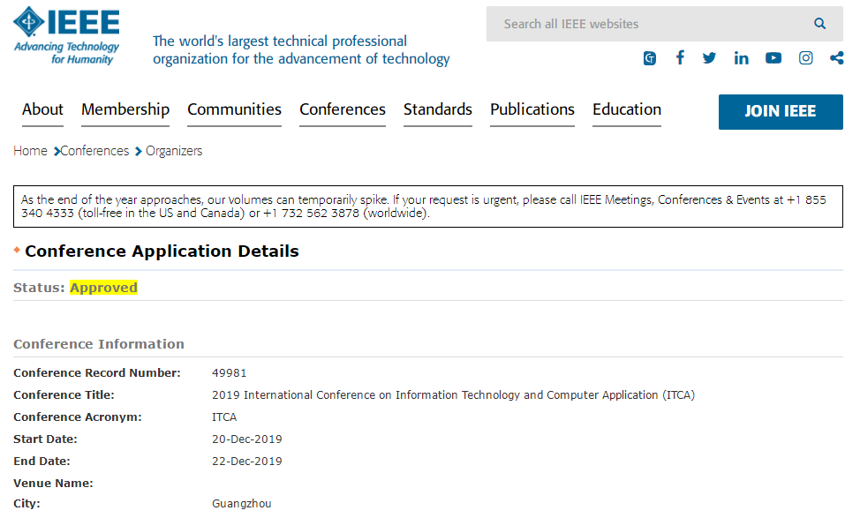This screenshot has width=860, height=518.
Task: Click the Venue Name label
Action: pyautogui.click(x=53, y=483)
